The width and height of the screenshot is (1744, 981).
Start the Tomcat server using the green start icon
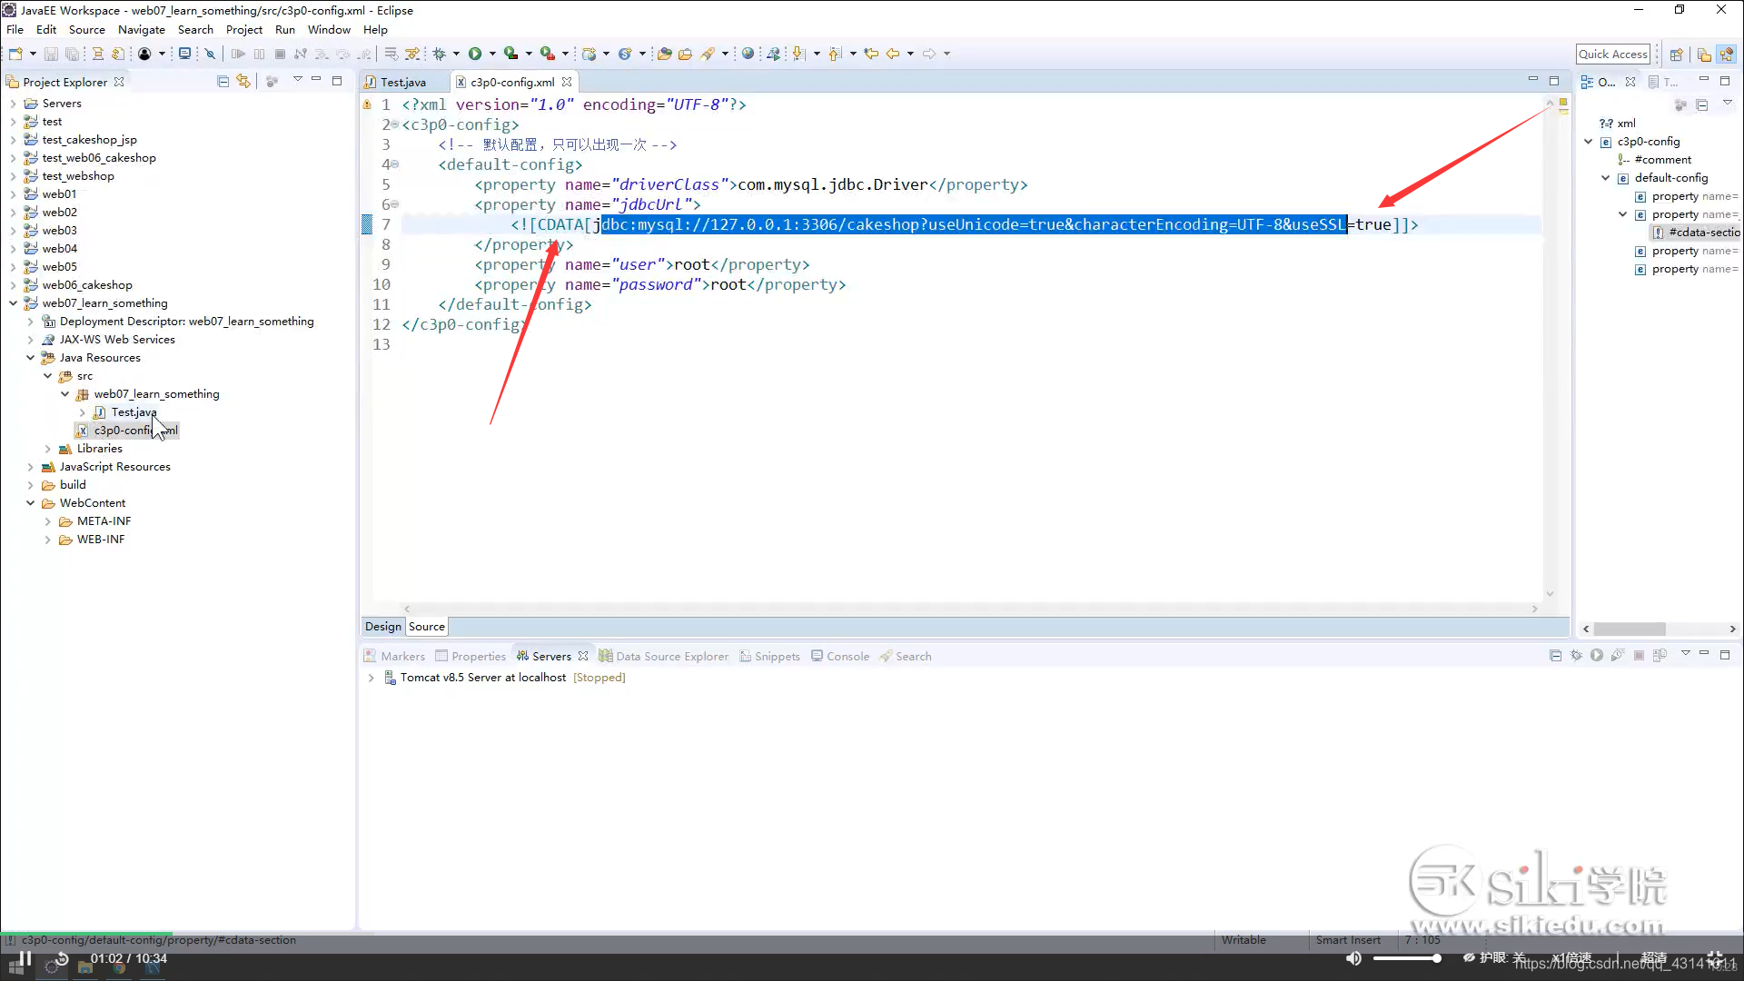(x=1596, y=655)
